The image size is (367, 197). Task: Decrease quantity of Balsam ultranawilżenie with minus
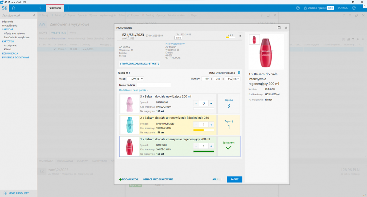[x=196, y=125]
